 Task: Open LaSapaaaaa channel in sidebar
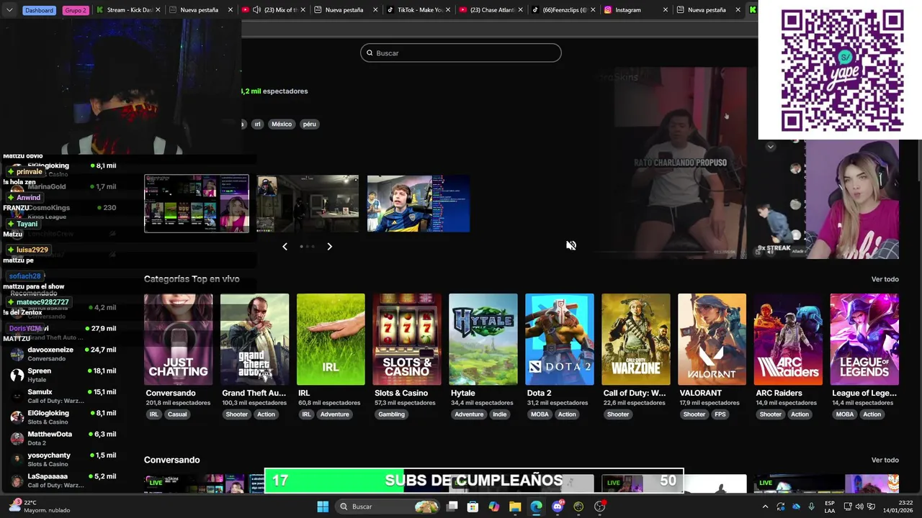[63, 480]
